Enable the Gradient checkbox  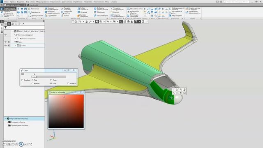point(22,80)
